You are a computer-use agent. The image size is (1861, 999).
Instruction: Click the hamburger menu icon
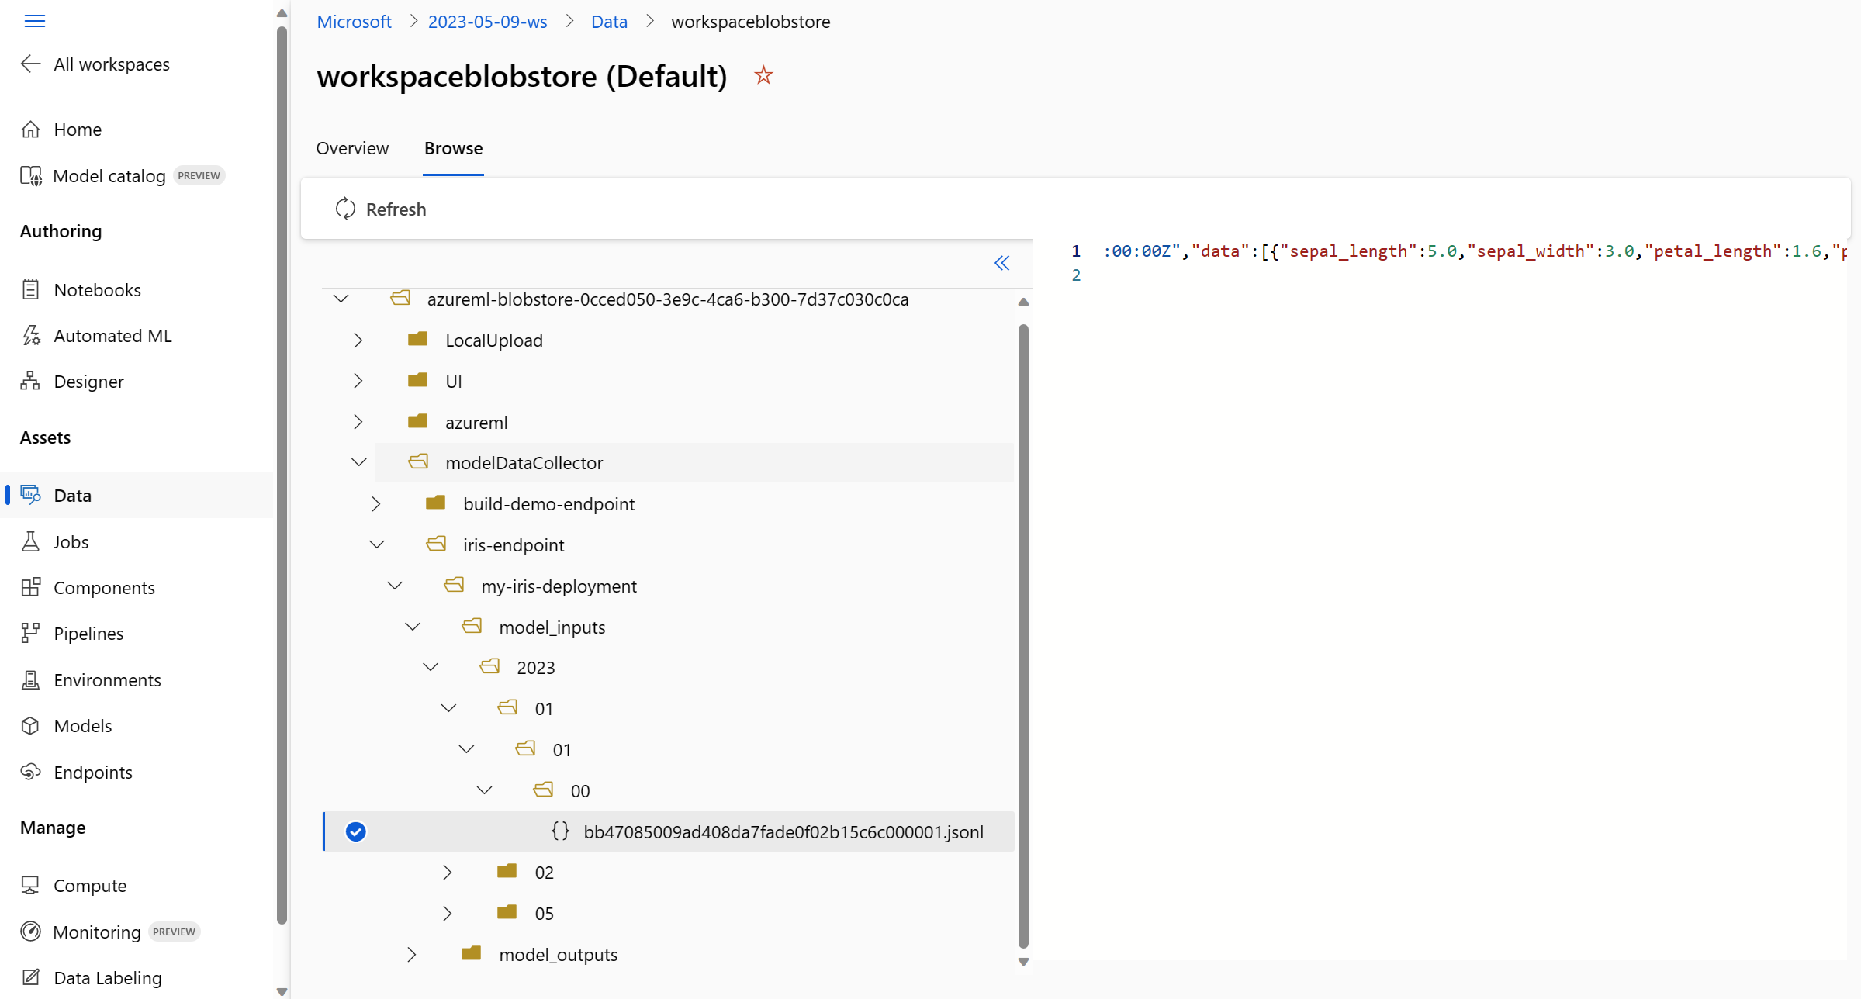(x=34, y=21)
